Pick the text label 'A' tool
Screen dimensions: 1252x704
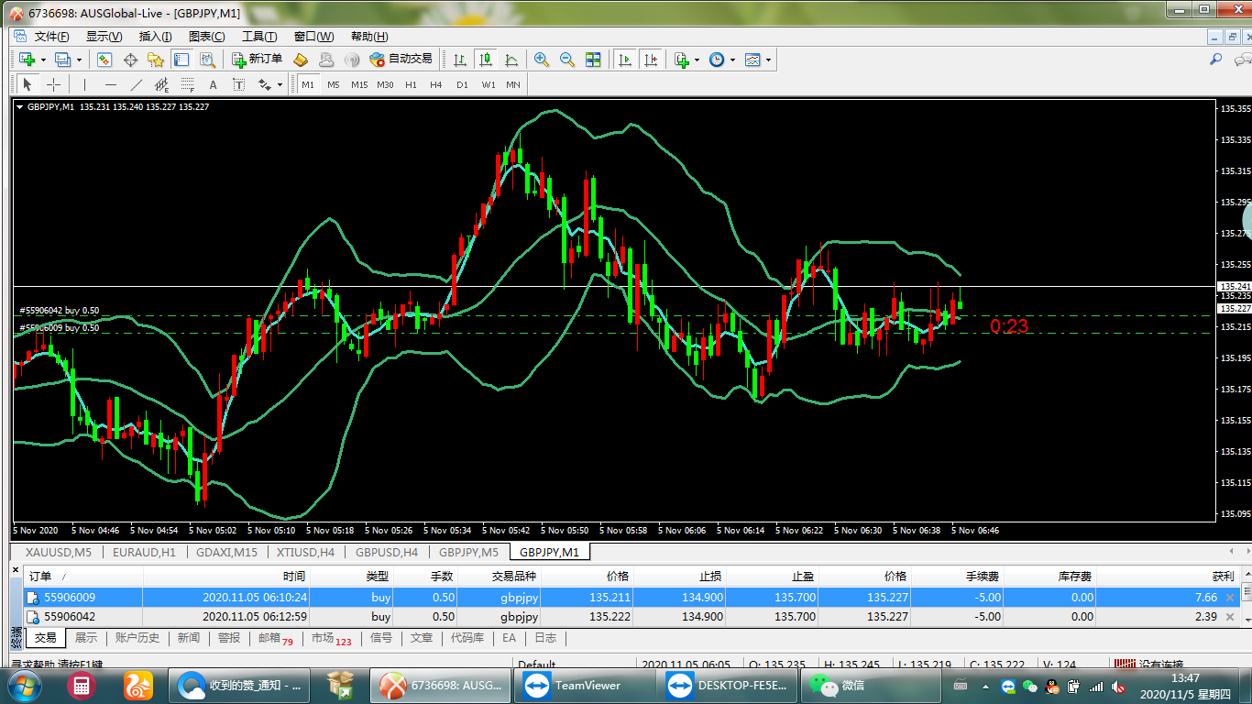pyautogui.click(x=214, y=84)
